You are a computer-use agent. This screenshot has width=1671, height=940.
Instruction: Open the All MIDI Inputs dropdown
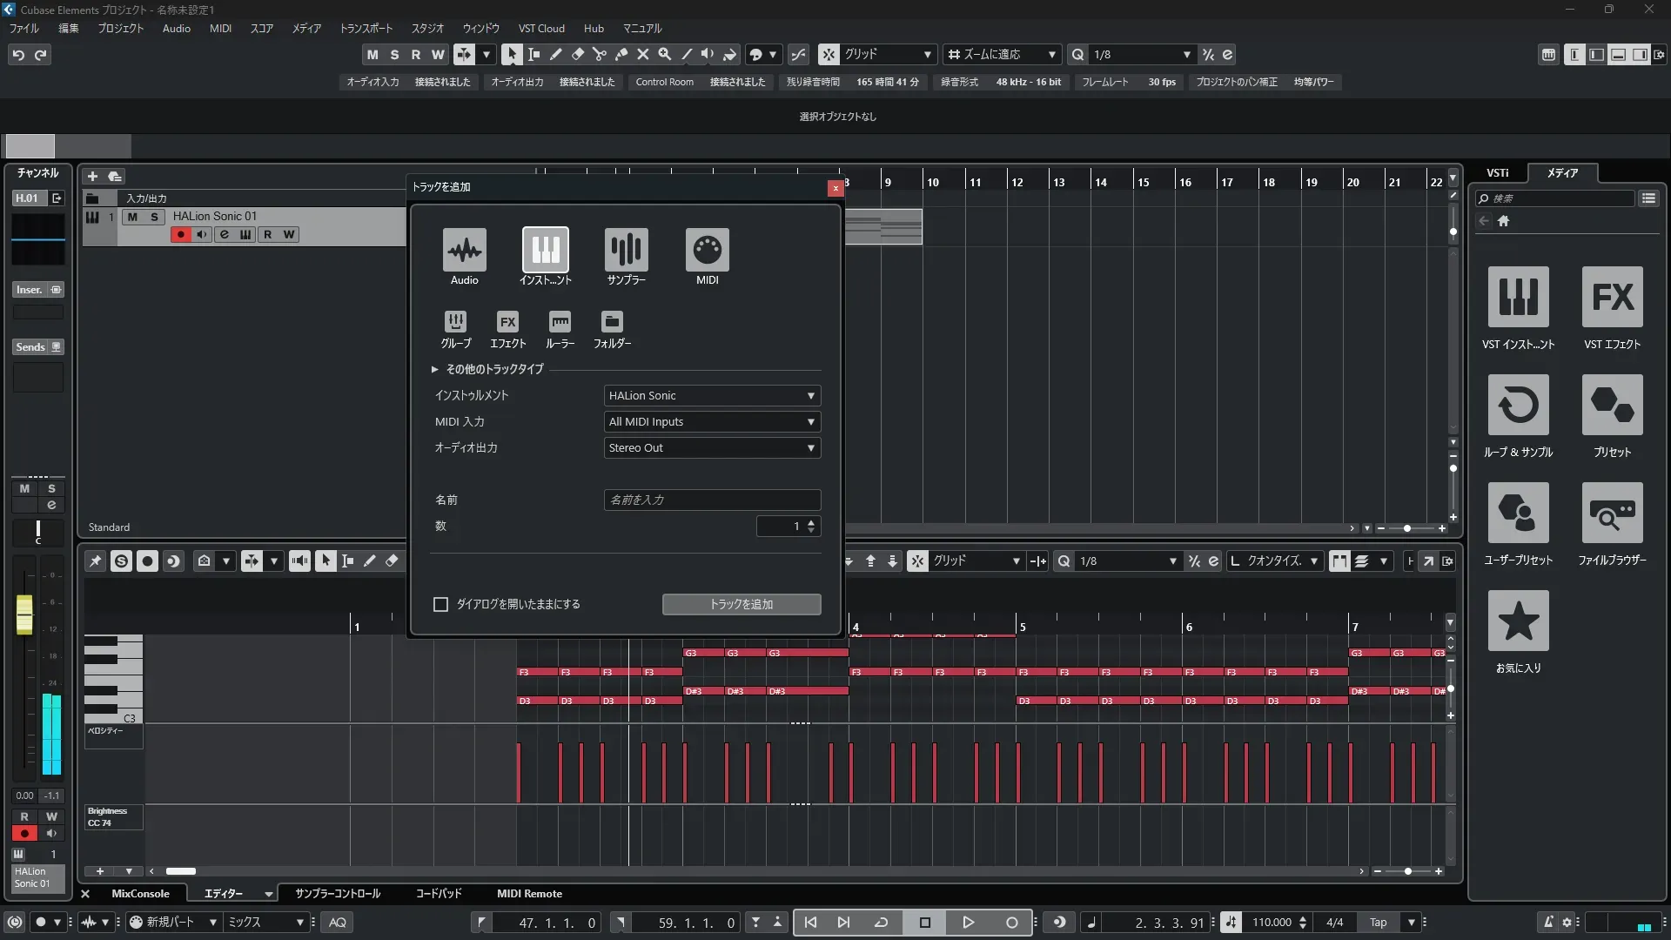pos(712,422)
